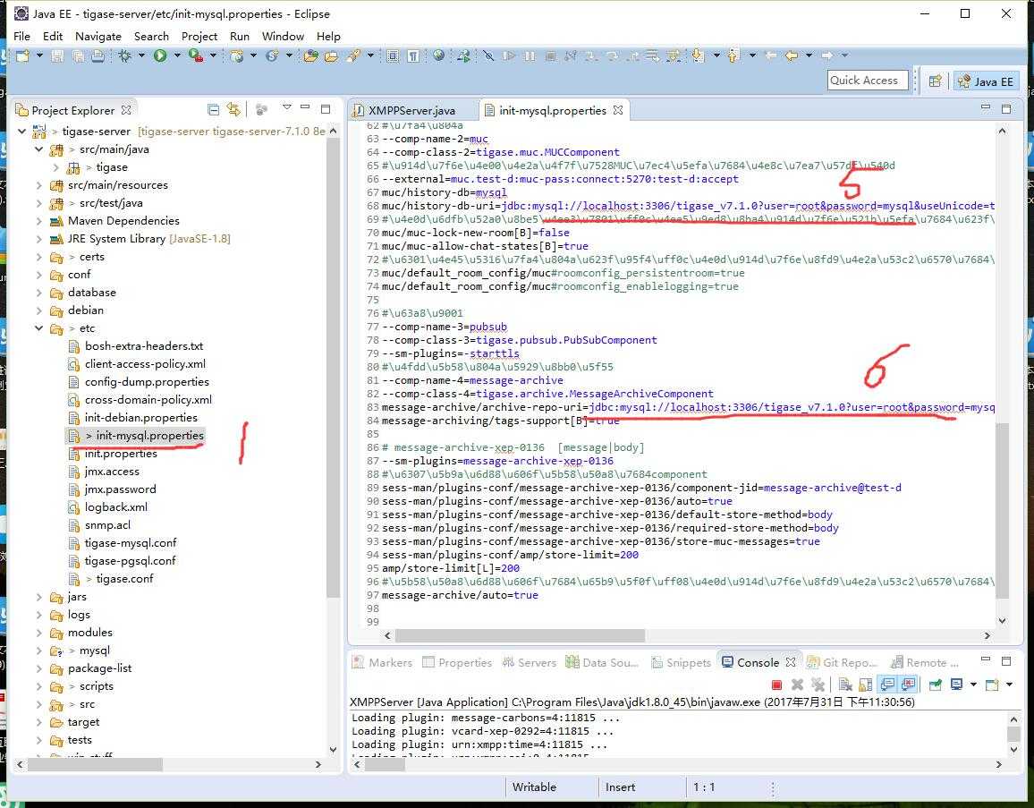Click the Print toolbar icon
This screenshot has height=808, width=1034.
pos(98,56)
